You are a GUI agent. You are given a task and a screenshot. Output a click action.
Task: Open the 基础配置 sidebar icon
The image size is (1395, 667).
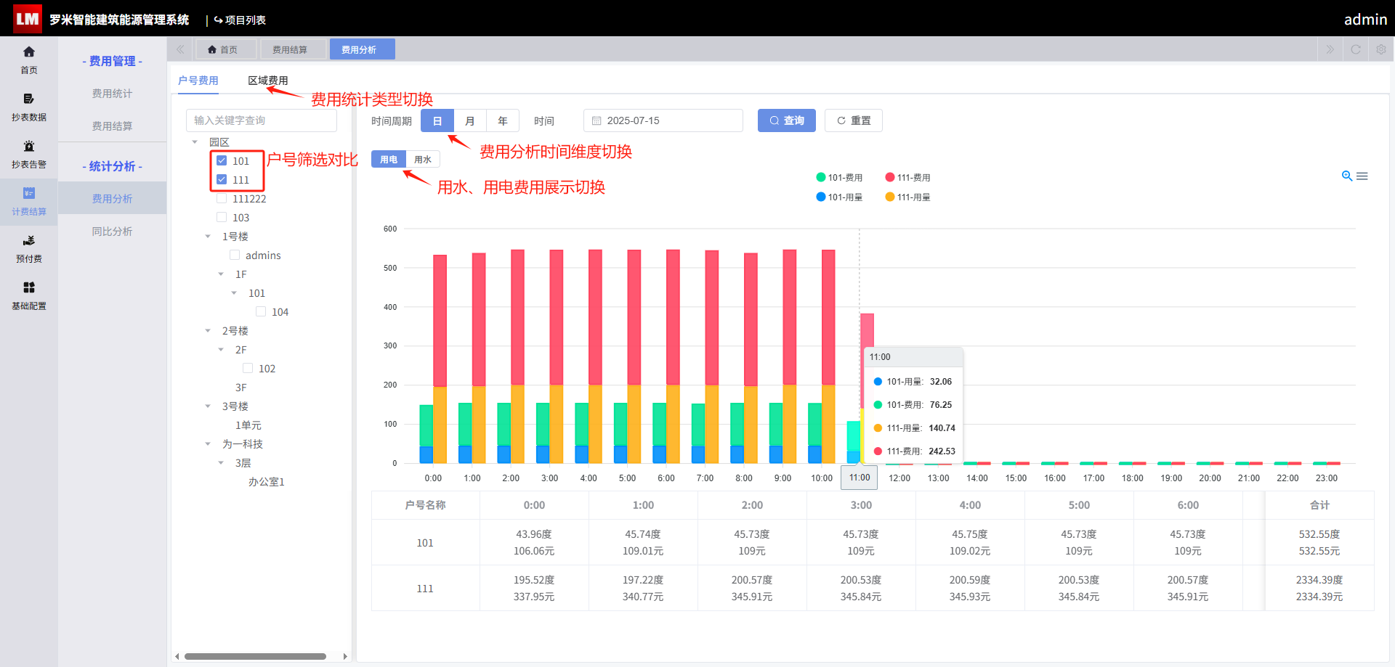[x=29, y=295]
